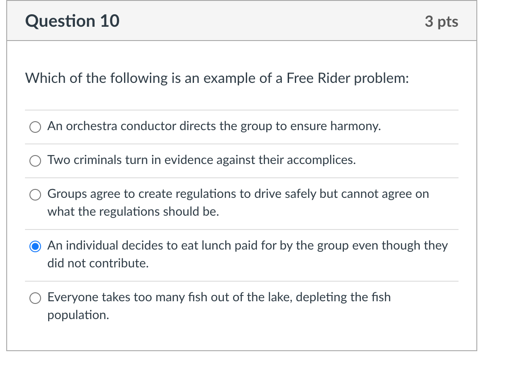The width and height of the screenshot is (529, 377).
Task: Deselect the currently selected lunch answer
Action: [35, 246]
